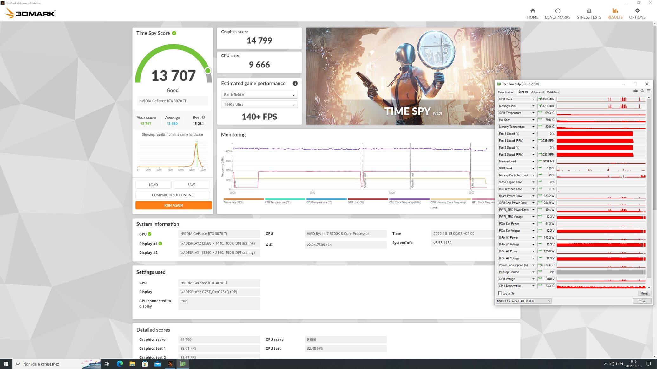Open the Home section in 3DMark
The height and width of the screenshot is (369, 657).
pyautogui.click(x=532, y=14)
